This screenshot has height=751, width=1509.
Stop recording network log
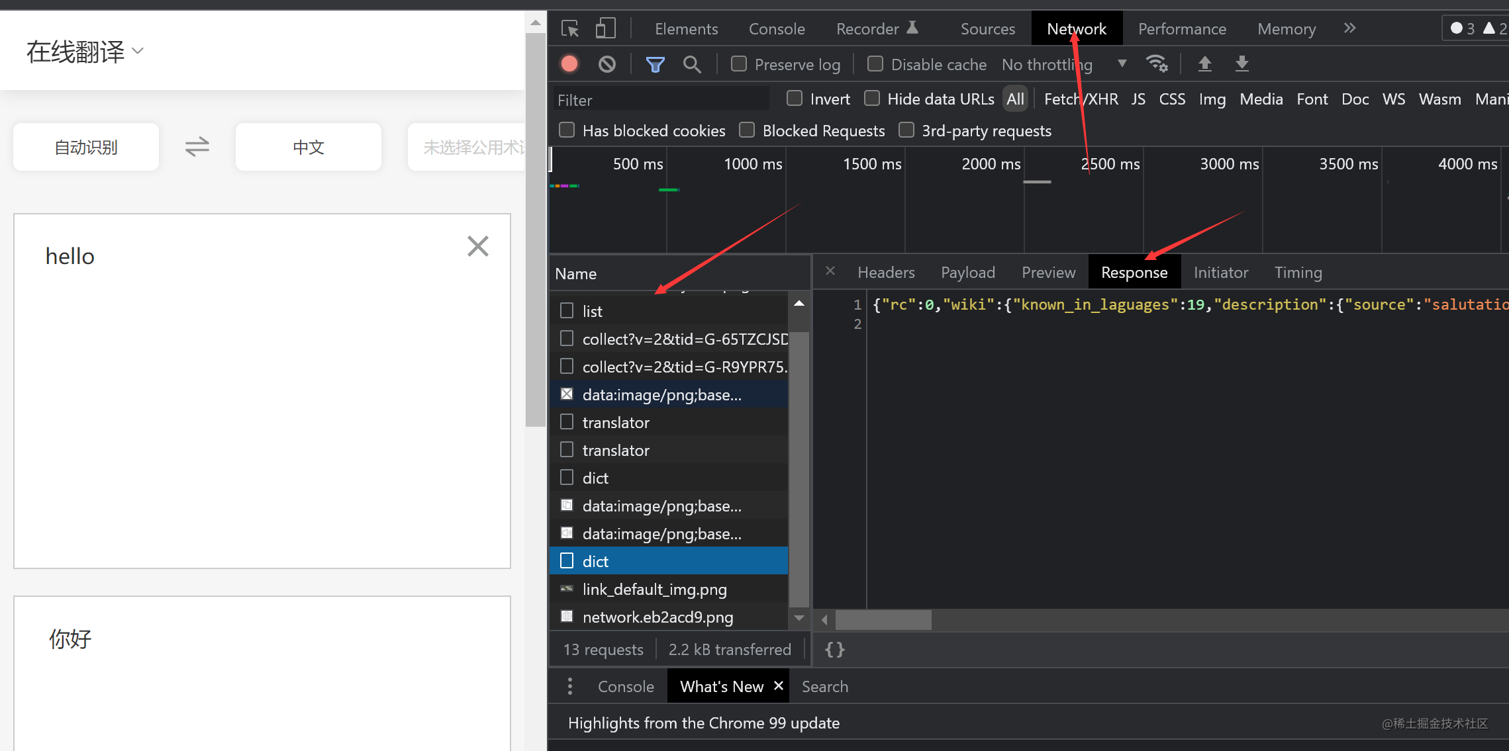[569, 64]
